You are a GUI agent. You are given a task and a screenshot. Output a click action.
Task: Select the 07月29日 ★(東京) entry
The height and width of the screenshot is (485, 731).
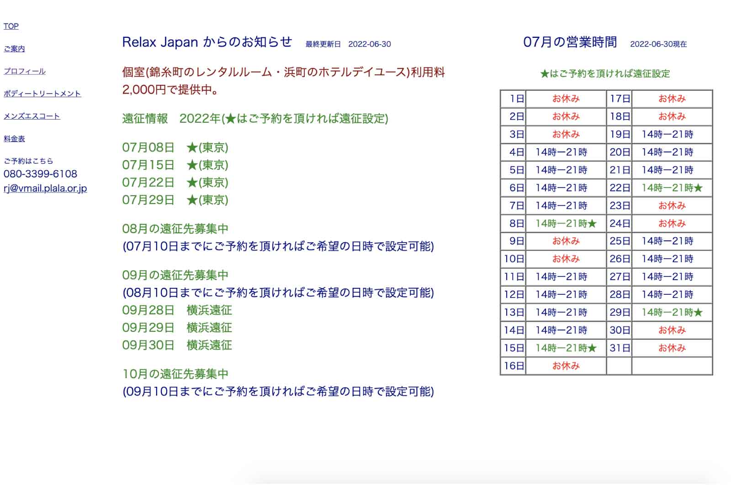(175, 200)
